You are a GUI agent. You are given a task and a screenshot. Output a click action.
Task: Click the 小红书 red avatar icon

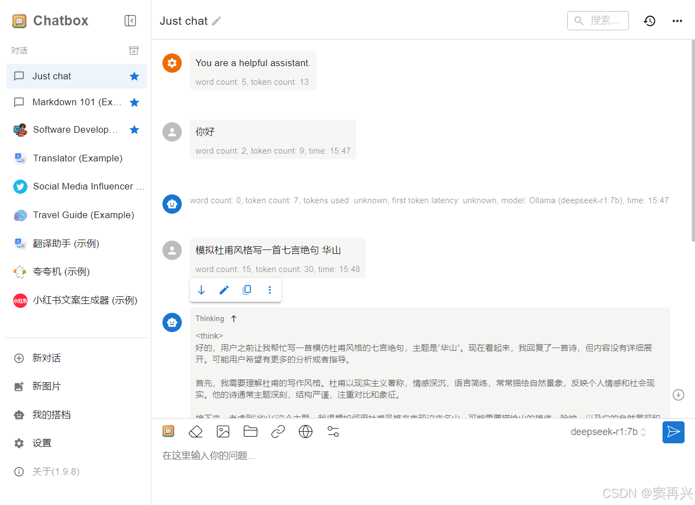[20, 301]
